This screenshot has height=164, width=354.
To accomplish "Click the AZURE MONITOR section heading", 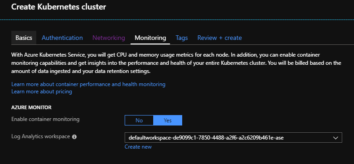I will tap(31, 108).
